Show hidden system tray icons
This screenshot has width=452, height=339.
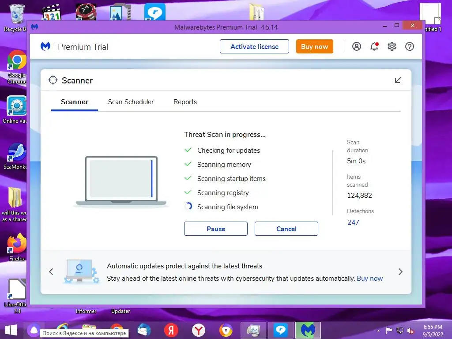tap(378, 330)
